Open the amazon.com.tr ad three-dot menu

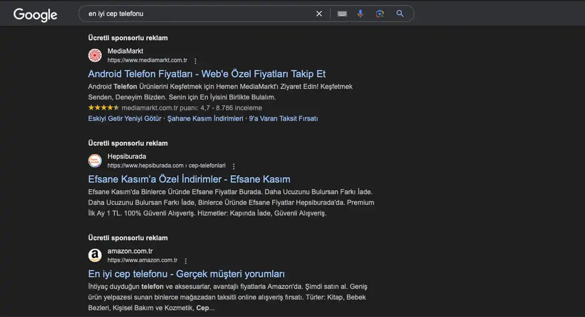186,261
